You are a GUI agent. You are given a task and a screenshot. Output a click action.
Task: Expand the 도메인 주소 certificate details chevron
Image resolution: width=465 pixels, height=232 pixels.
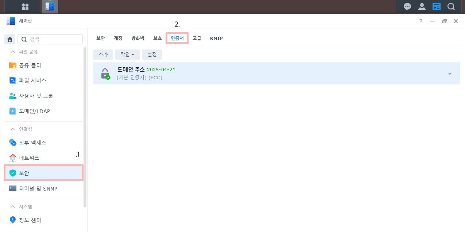coord(450,73)
